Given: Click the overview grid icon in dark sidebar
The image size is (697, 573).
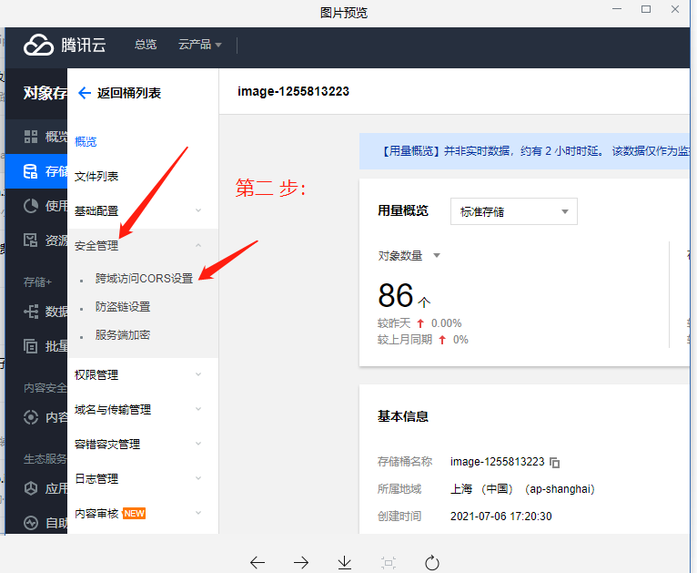Looking at the screenshot, I should [x=31, y=137].
